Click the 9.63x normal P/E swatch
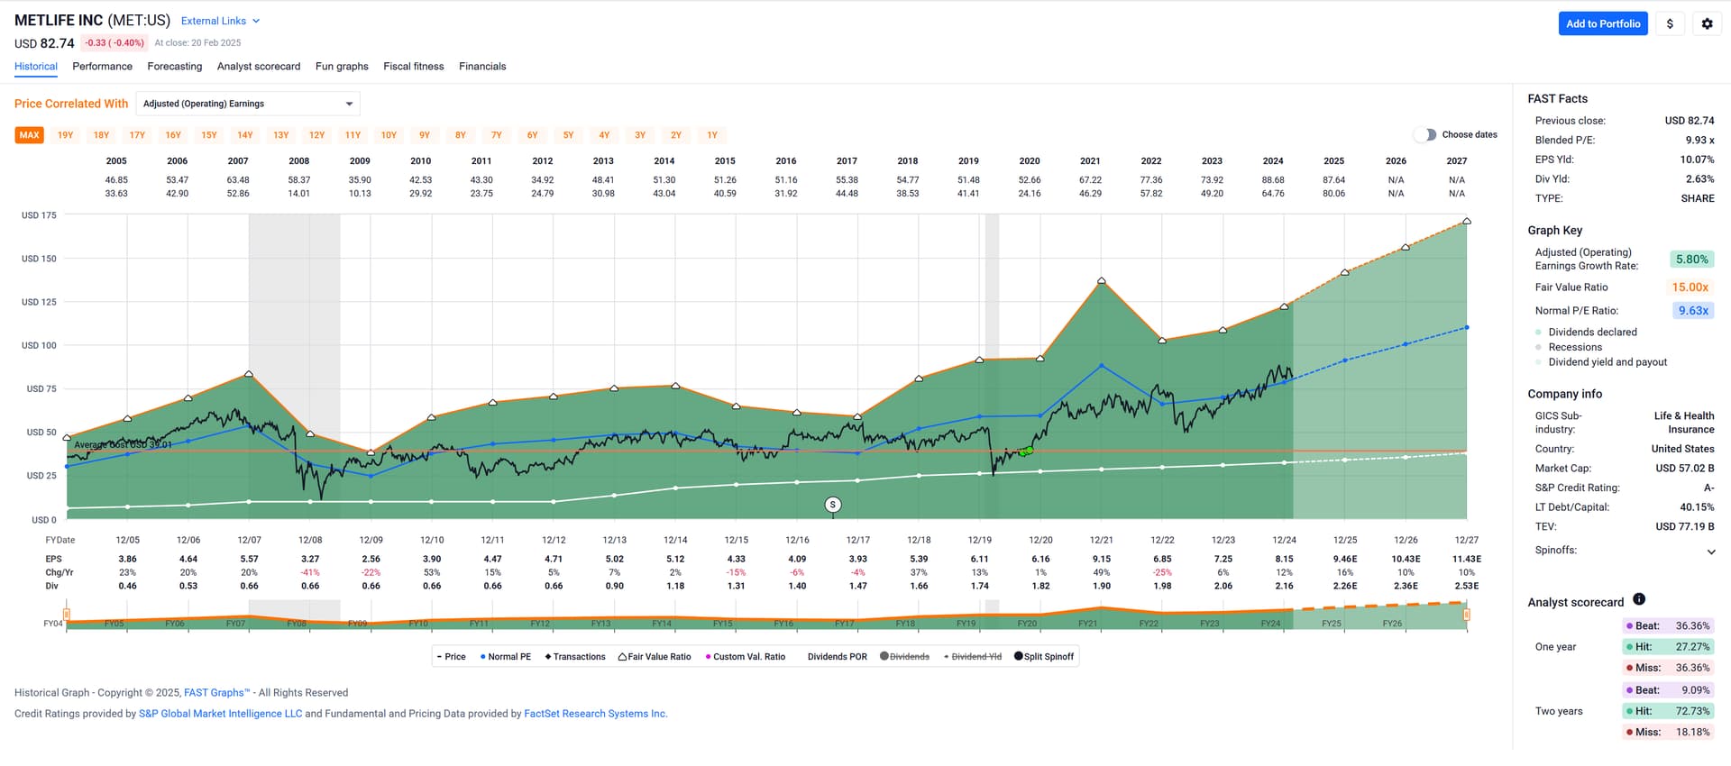 [x=1692, y=311]
